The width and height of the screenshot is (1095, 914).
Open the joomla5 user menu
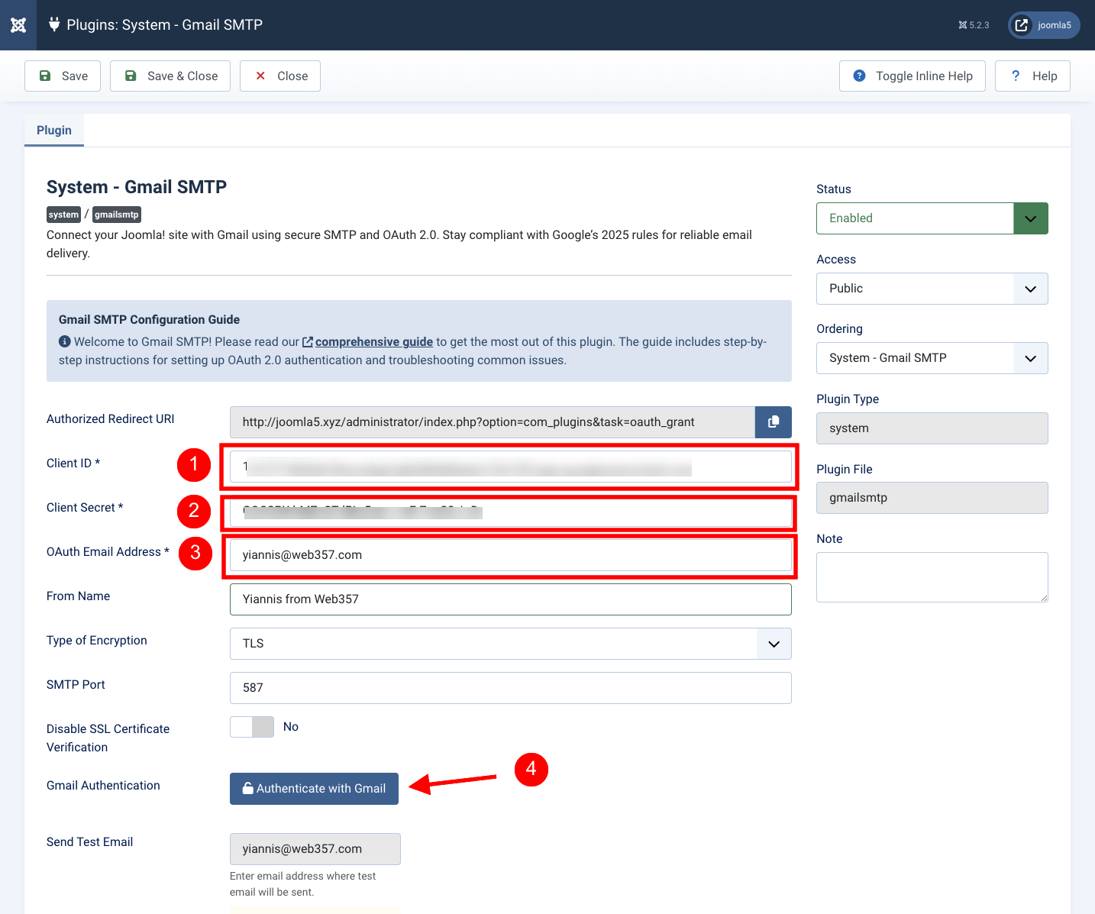[x=1044, y=25]
